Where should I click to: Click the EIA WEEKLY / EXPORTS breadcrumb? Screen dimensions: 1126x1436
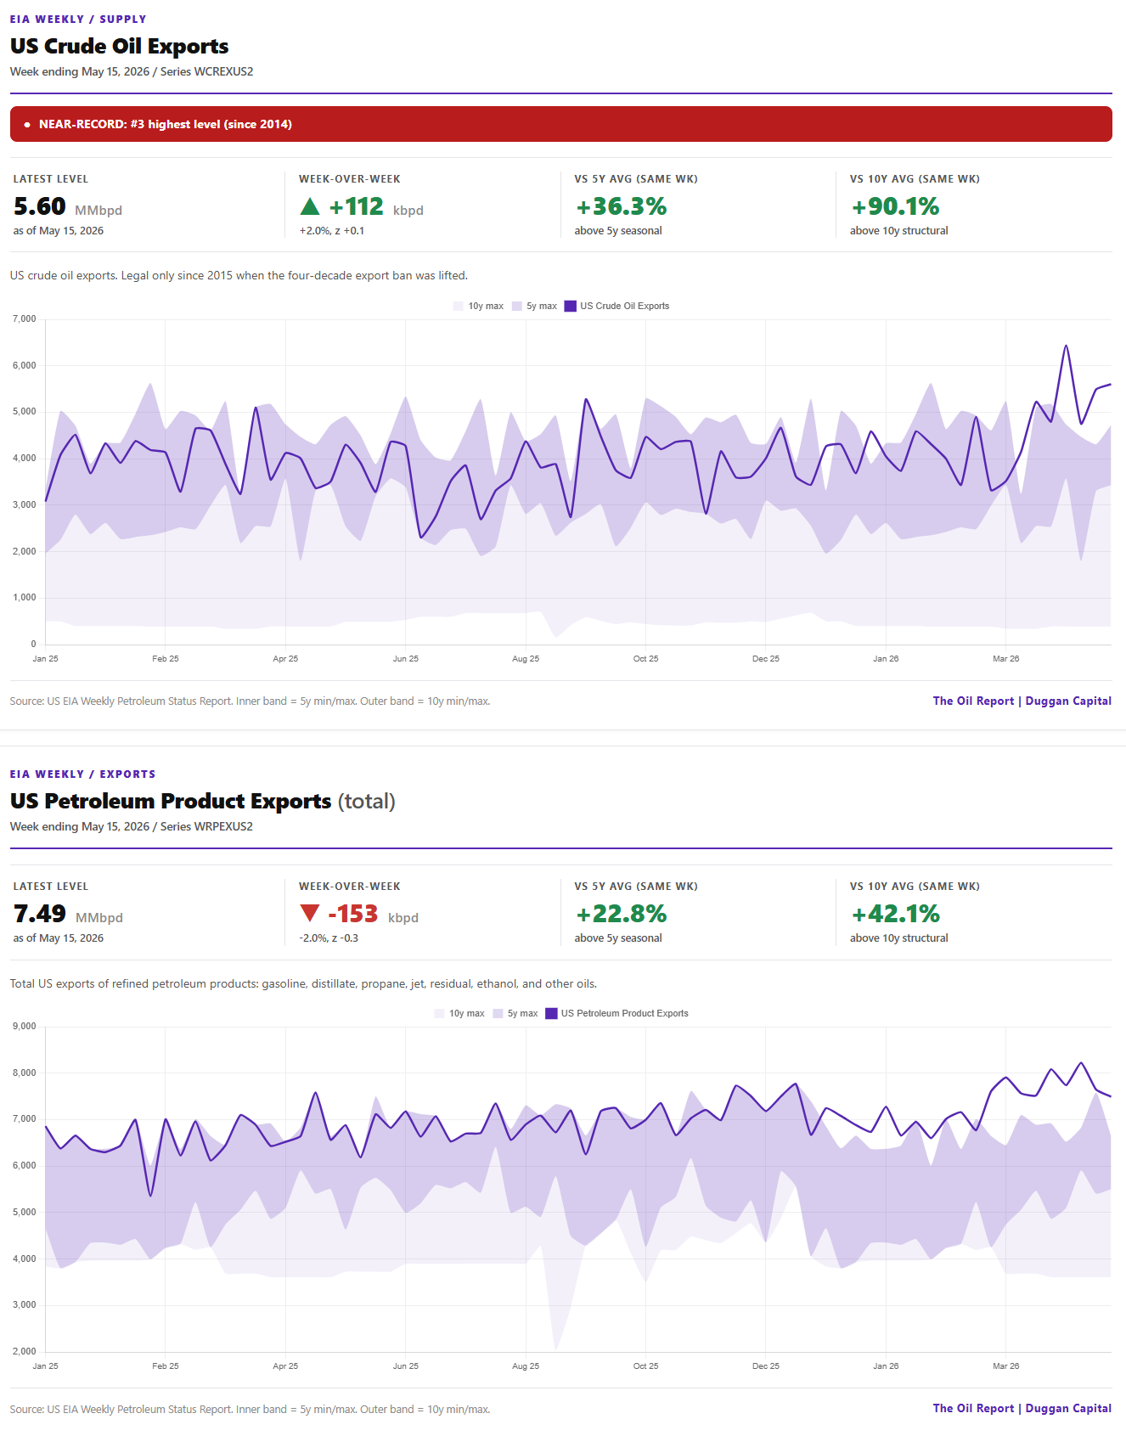tap(83, 774)
